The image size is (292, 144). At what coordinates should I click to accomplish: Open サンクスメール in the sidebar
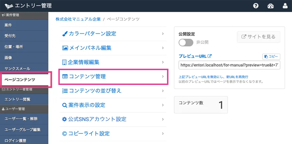tap(18, 69)
